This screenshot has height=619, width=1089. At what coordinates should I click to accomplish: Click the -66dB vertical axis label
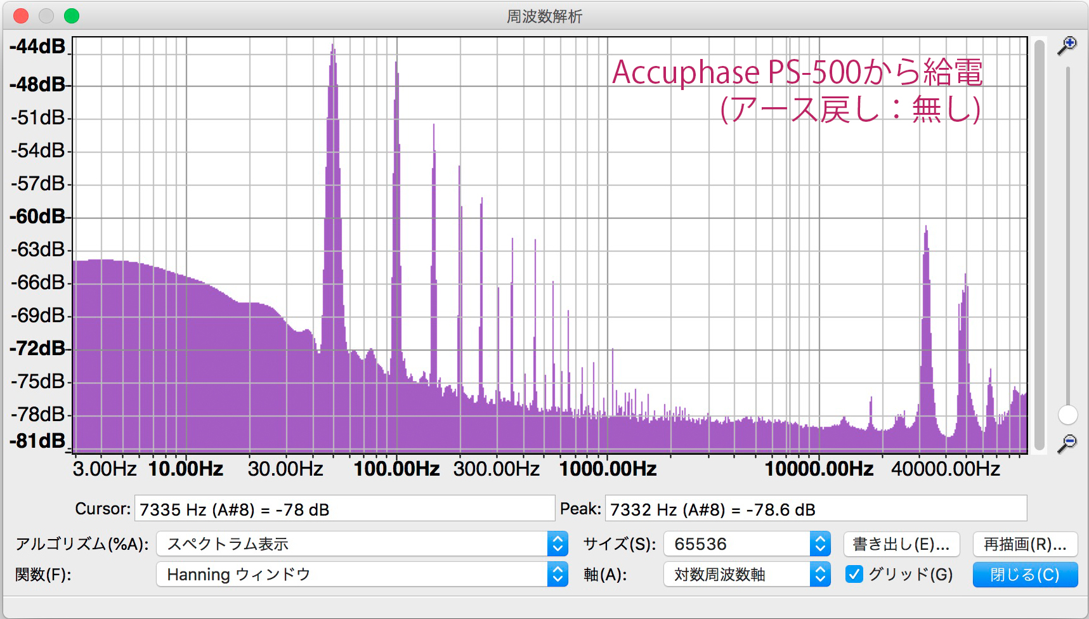pyautogui.click(x=37, y=282)
